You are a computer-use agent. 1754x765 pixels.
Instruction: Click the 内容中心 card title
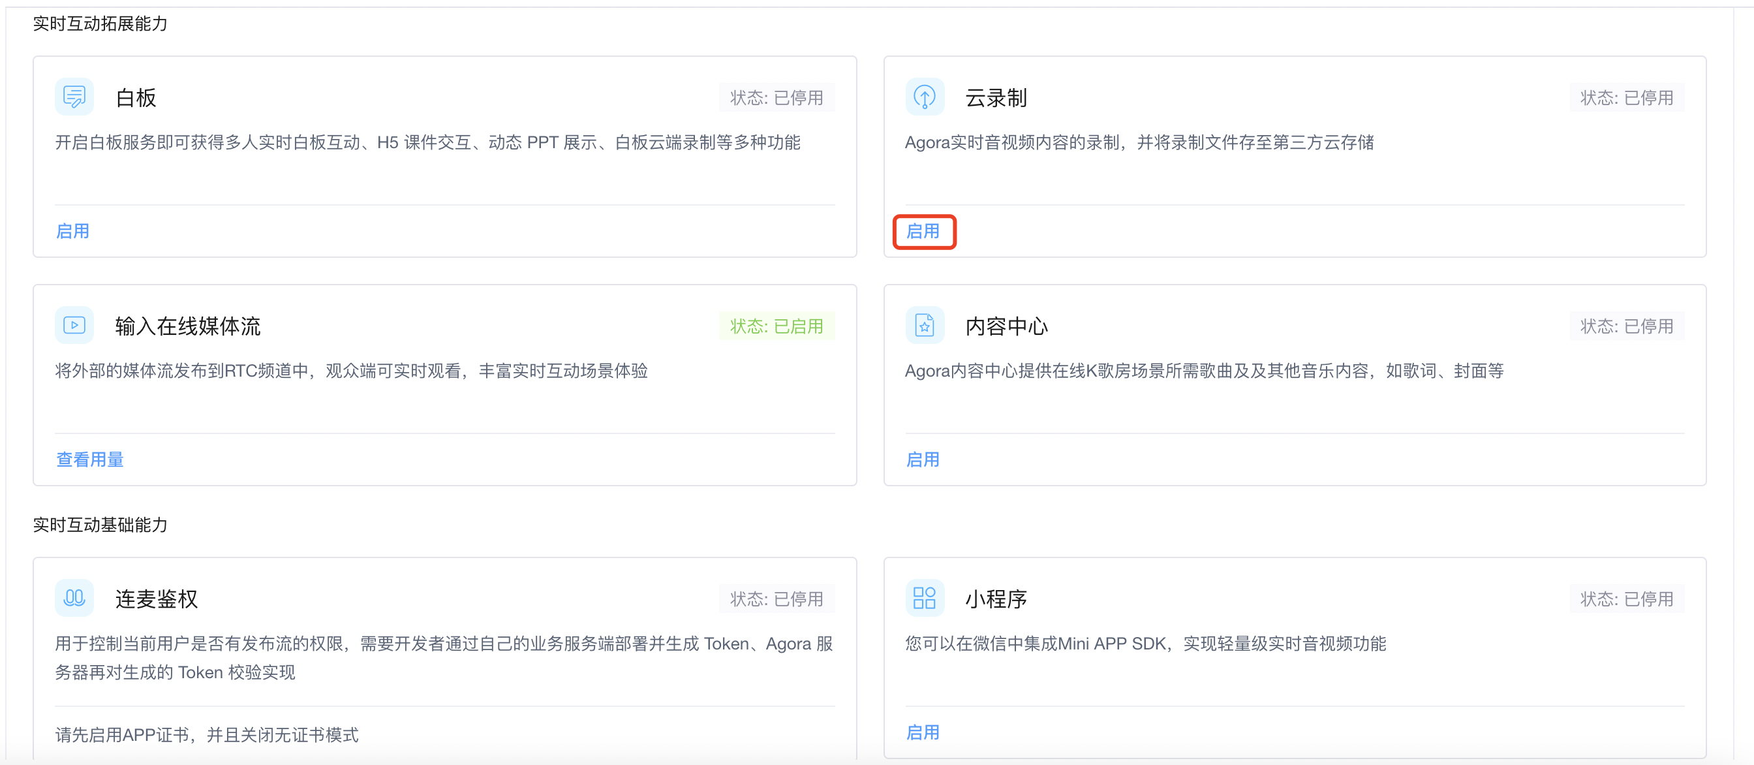(1006, 326)
